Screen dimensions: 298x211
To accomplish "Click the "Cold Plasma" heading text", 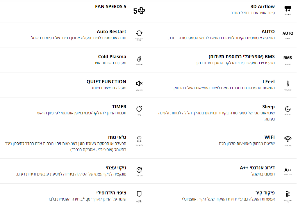I will (x=112, y=56).
